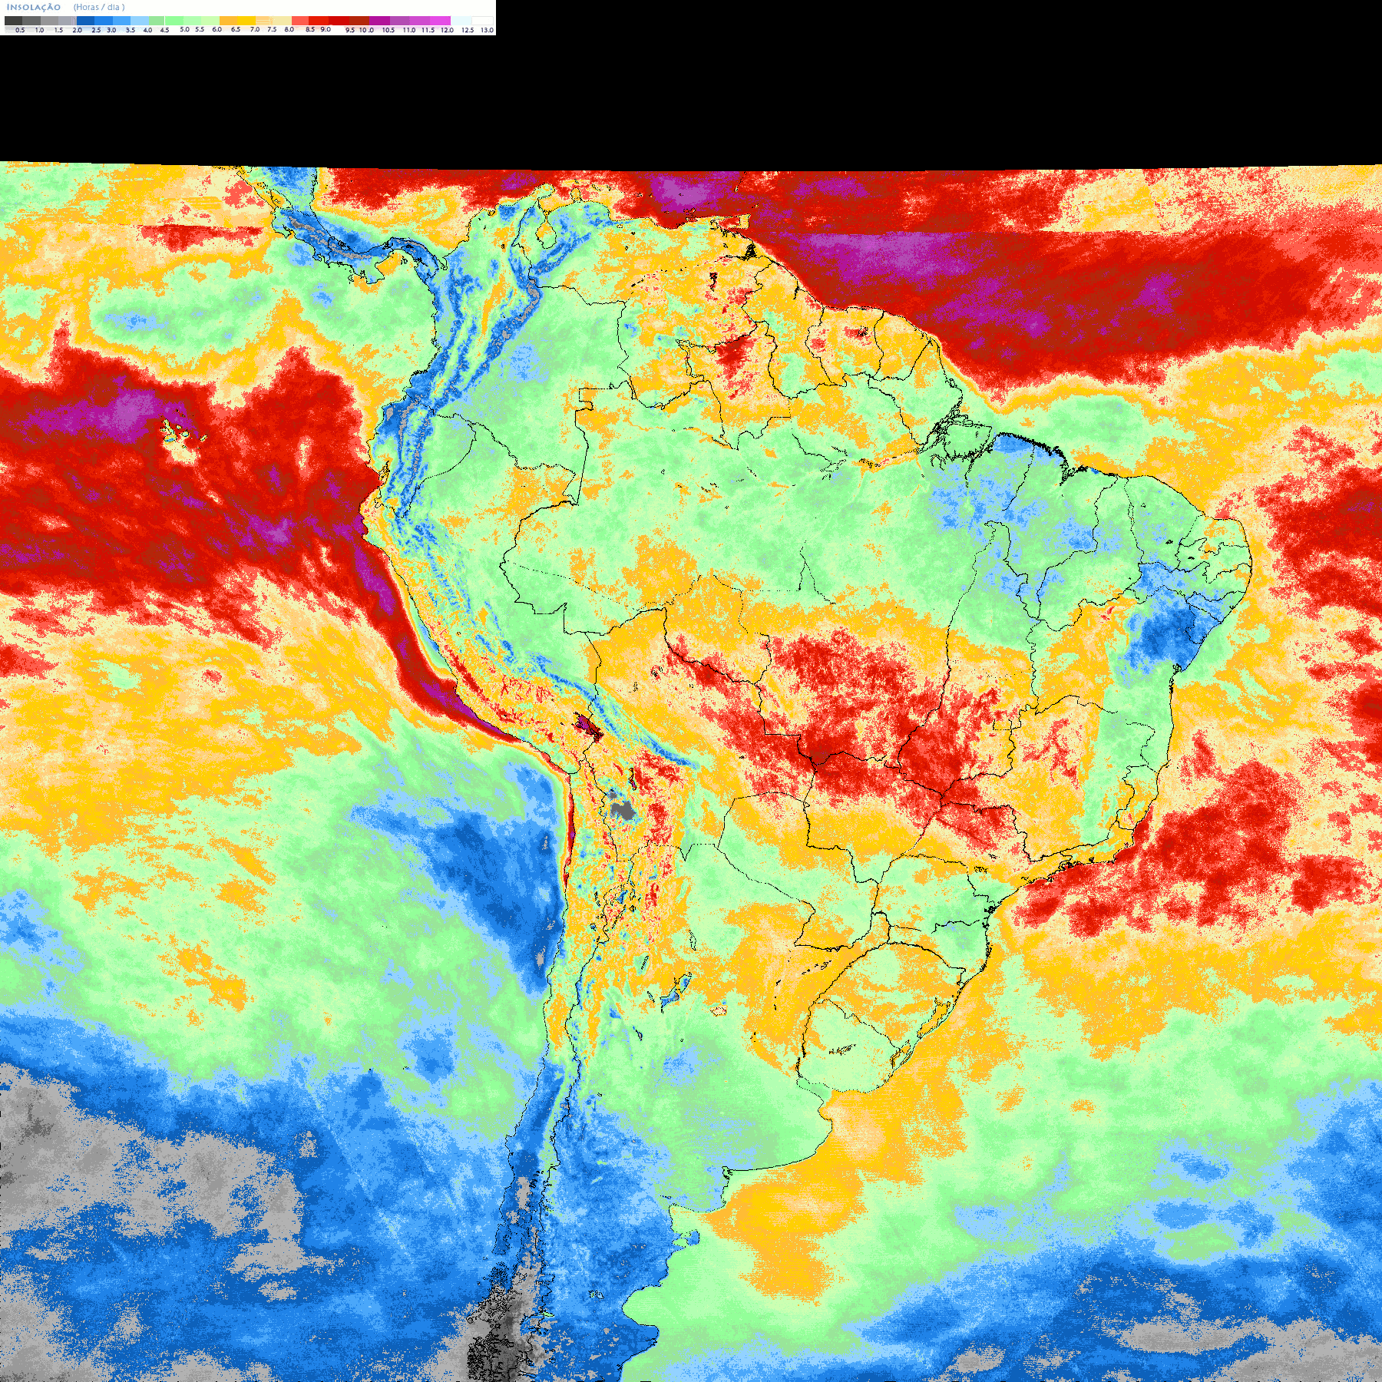Click the '8.0' legend value

click(x=289, y=29)
